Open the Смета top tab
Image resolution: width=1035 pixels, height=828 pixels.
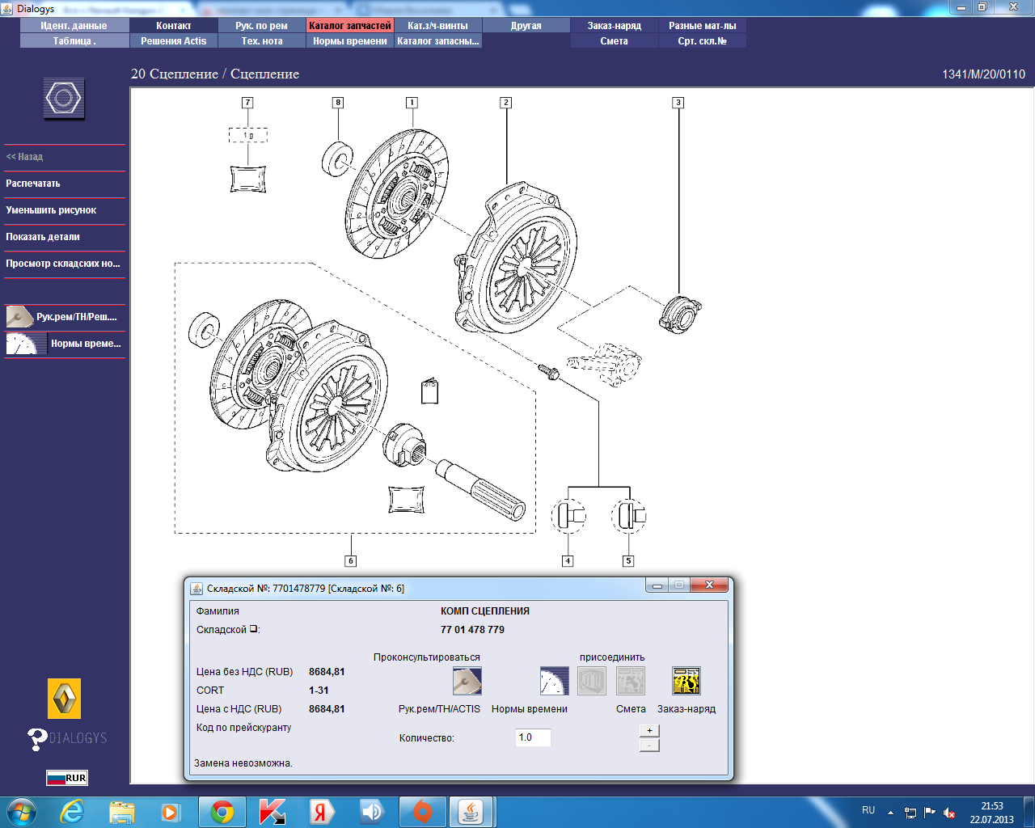pyautogui.click(x=615, y=41)
